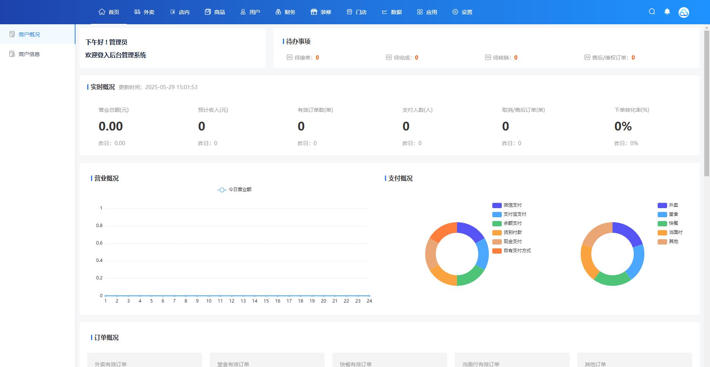Viewport: 710px width, 367px height.
Task: Click the search magnifier icon in header
Action: (x=652, y=12)
